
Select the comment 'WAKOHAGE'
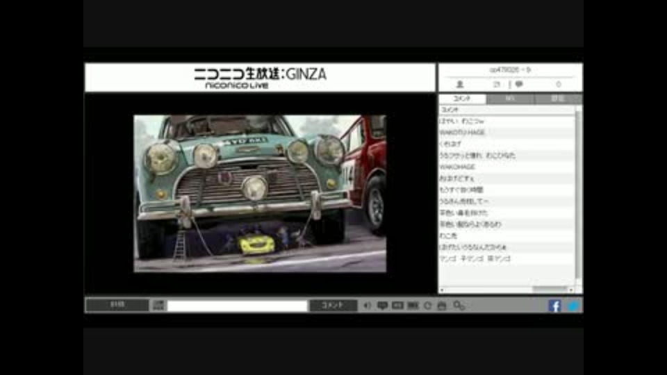(x=507, y=167)
